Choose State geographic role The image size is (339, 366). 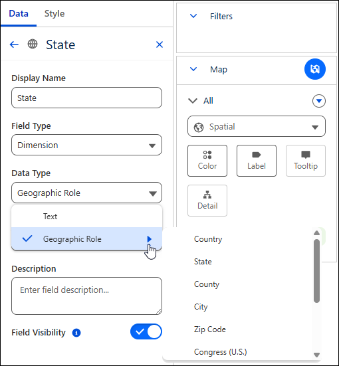tap(203, 262)
